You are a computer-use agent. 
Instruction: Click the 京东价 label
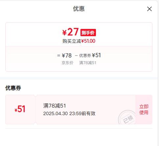click(67, 63)
